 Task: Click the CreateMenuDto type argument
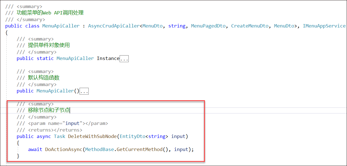click(250, 26)
